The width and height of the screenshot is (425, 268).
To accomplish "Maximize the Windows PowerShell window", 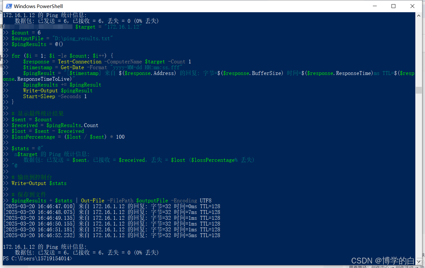I will coord(393,6).
